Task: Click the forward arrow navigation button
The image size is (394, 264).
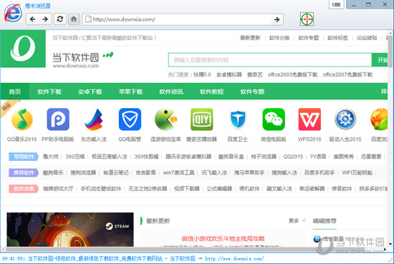Action: coord(45,19)
